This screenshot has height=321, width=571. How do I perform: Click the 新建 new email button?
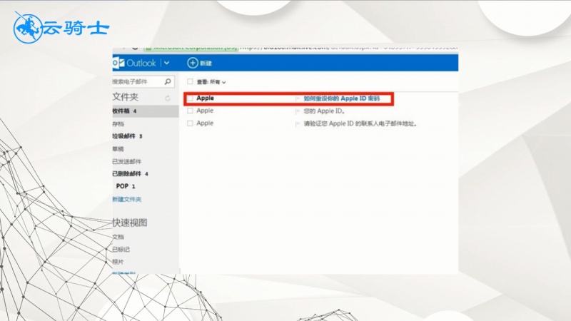(x=200, y=63)
